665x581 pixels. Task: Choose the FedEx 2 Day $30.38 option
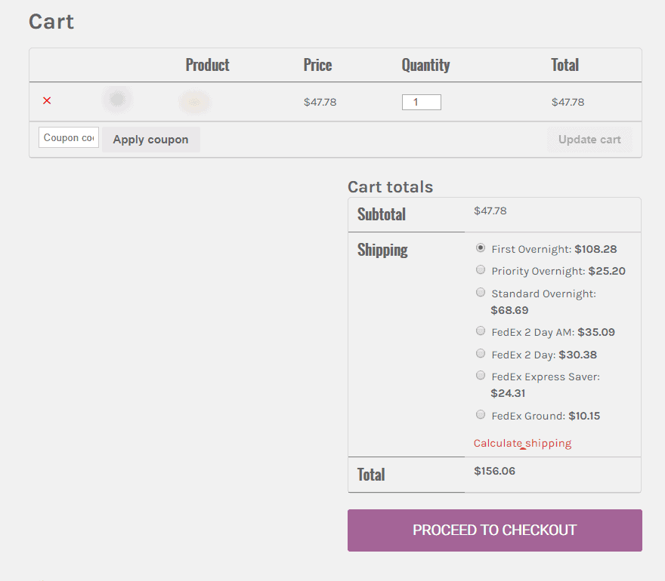(x=481, y=353)
